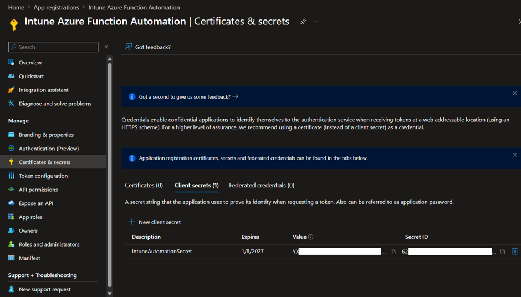Click the Owners people icon
The image size is (521, 297).
tap(11, 231)
